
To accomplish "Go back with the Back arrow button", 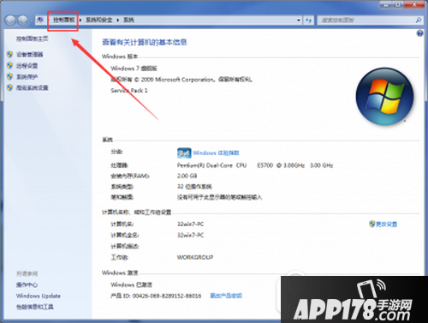I will pyautogui.click(x=10, y=20).
